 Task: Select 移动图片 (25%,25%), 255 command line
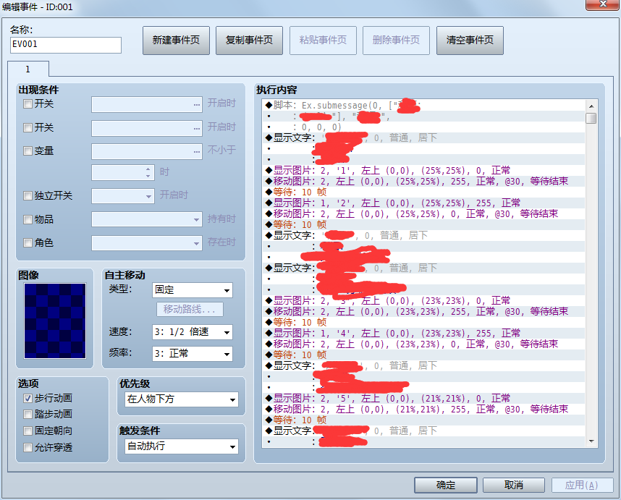pyautogui.click(x=423, y=182)
